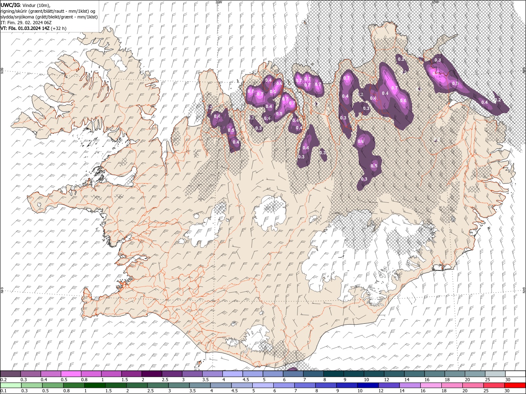Click the upper legend swatch starting at 16
The width and height of the screenshot is (526, 394).
[x=434, y=374]
